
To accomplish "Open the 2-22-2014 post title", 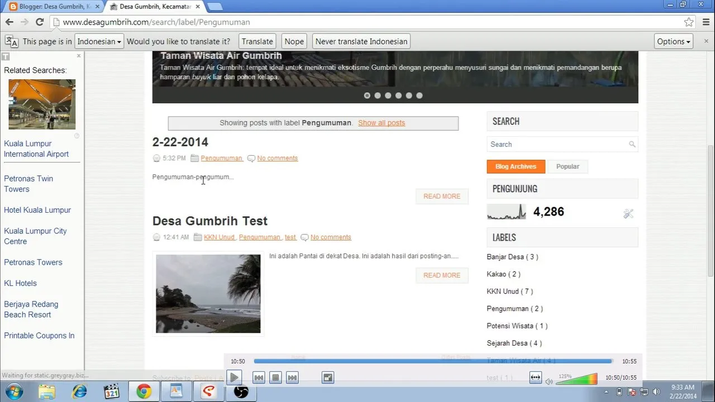I will [x=180, y=142].
